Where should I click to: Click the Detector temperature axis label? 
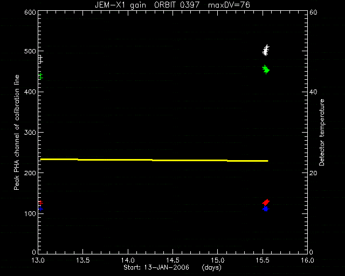coord(322,132)
